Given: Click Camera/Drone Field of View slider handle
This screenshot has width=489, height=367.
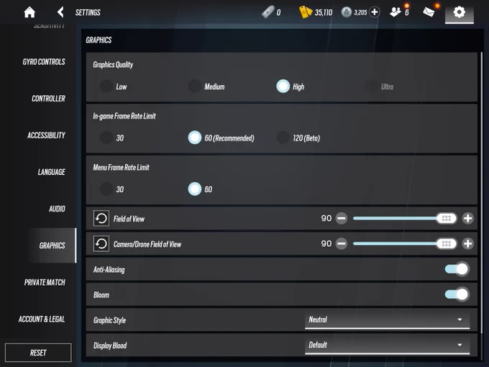Looking at the screenshot, I should [447, 244].
